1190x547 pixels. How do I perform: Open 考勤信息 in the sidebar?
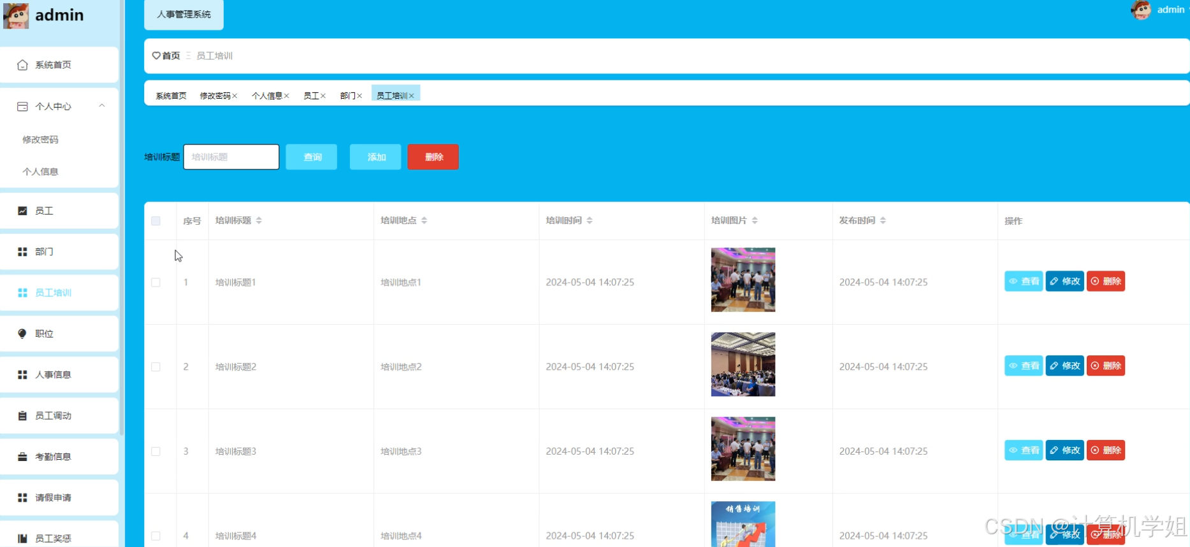point(59,457)
